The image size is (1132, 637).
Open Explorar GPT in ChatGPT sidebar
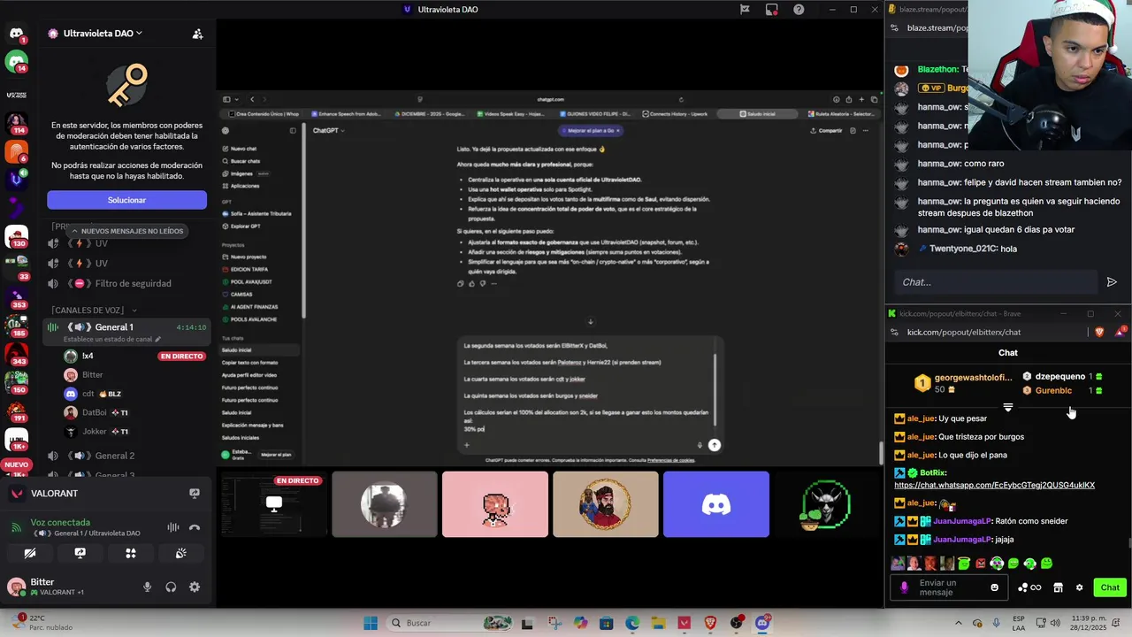pyautogui.click(x=245, y=226)
